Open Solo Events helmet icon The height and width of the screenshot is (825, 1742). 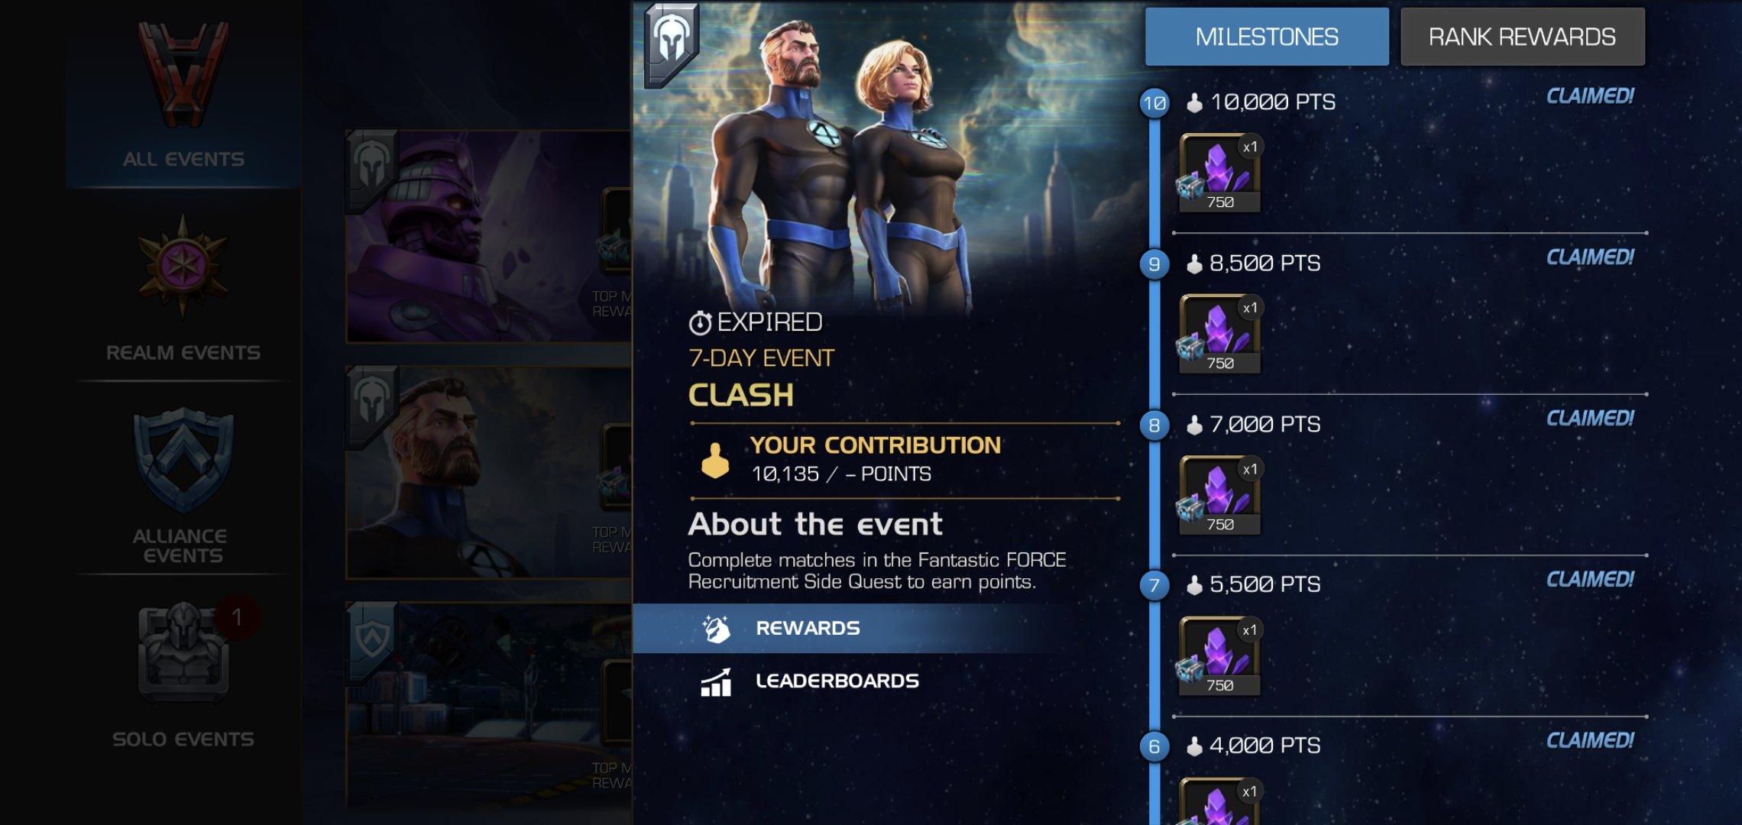point(183,652)
